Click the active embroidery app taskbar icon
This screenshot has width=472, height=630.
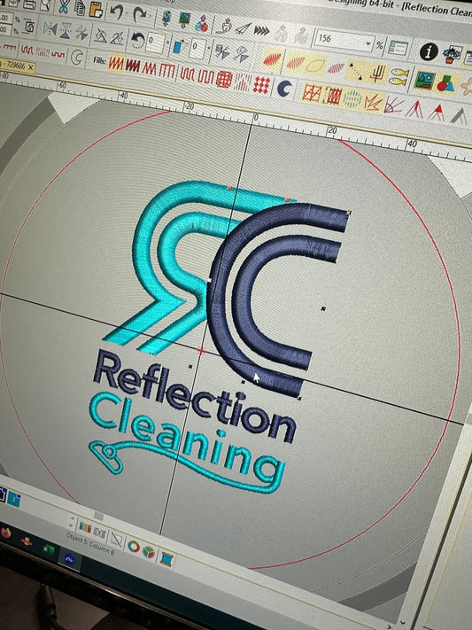point(70,559)
